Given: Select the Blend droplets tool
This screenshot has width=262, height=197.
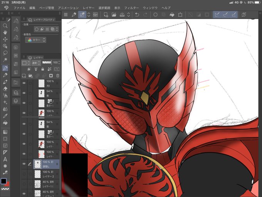Looking at the screenshot, I should tap(5, 109).
